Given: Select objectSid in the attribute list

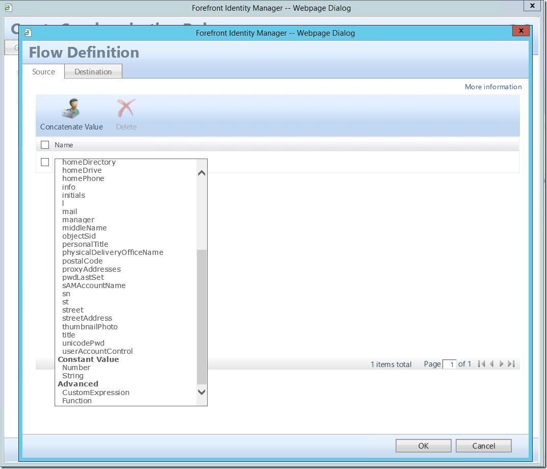Looking at the screenshot, I should (x=79, y=236).
